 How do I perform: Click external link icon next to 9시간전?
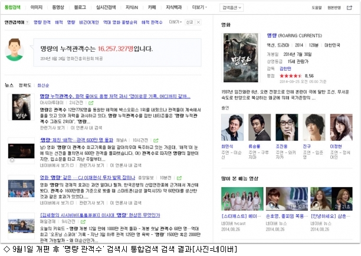83,222
